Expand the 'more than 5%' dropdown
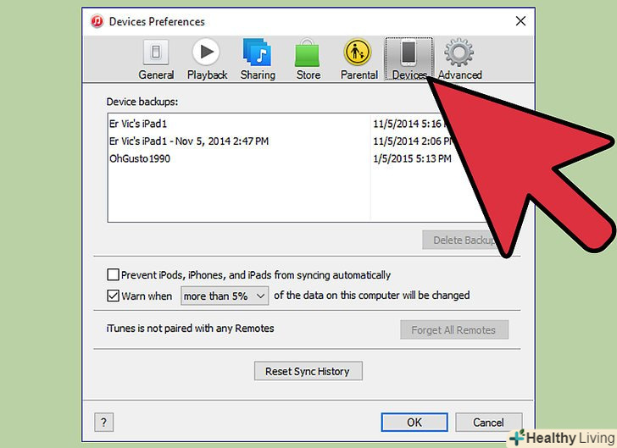 (225, 296)
